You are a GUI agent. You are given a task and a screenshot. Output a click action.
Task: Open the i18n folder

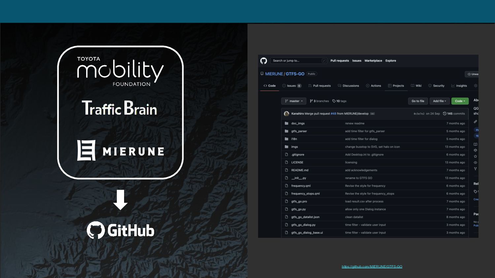point(294,139)
